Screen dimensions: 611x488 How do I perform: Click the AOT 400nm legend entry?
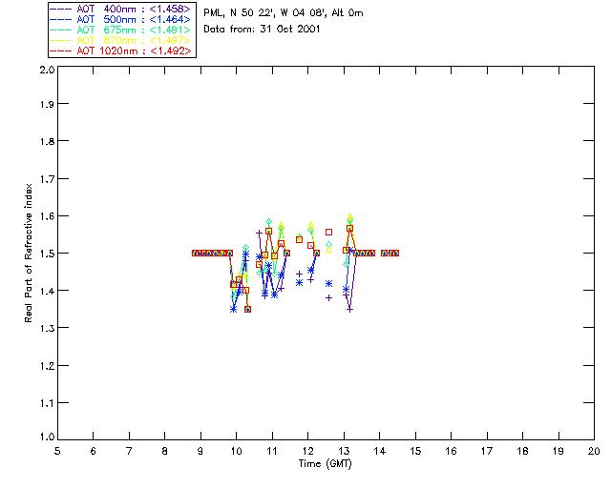tap(121, 9)
